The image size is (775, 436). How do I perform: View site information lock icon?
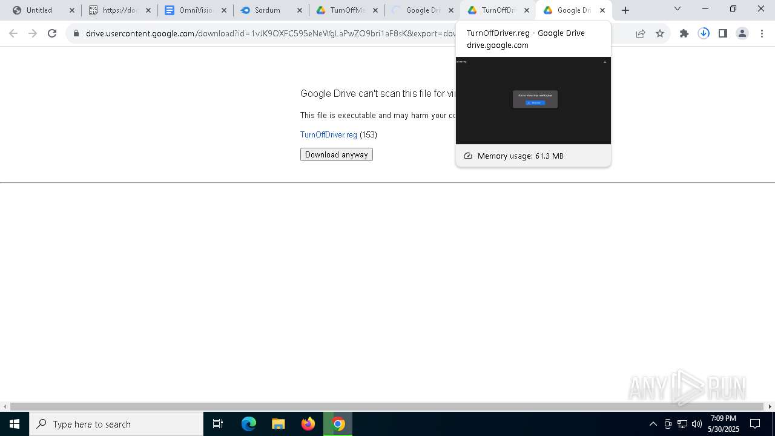(x=76, y=33)
